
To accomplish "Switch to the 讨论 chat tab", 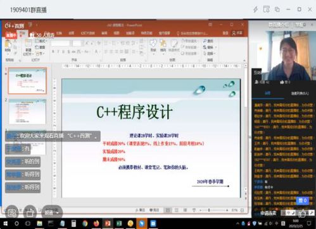I will [268, 93].
